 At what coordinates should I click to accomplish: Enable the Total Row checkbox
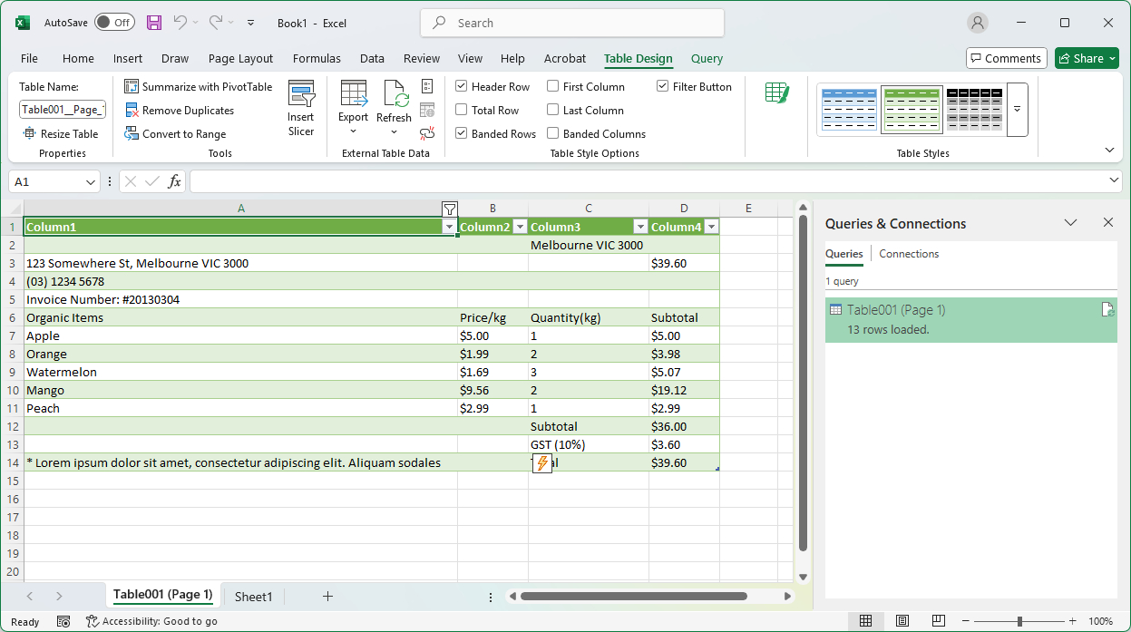coord(463,110)
